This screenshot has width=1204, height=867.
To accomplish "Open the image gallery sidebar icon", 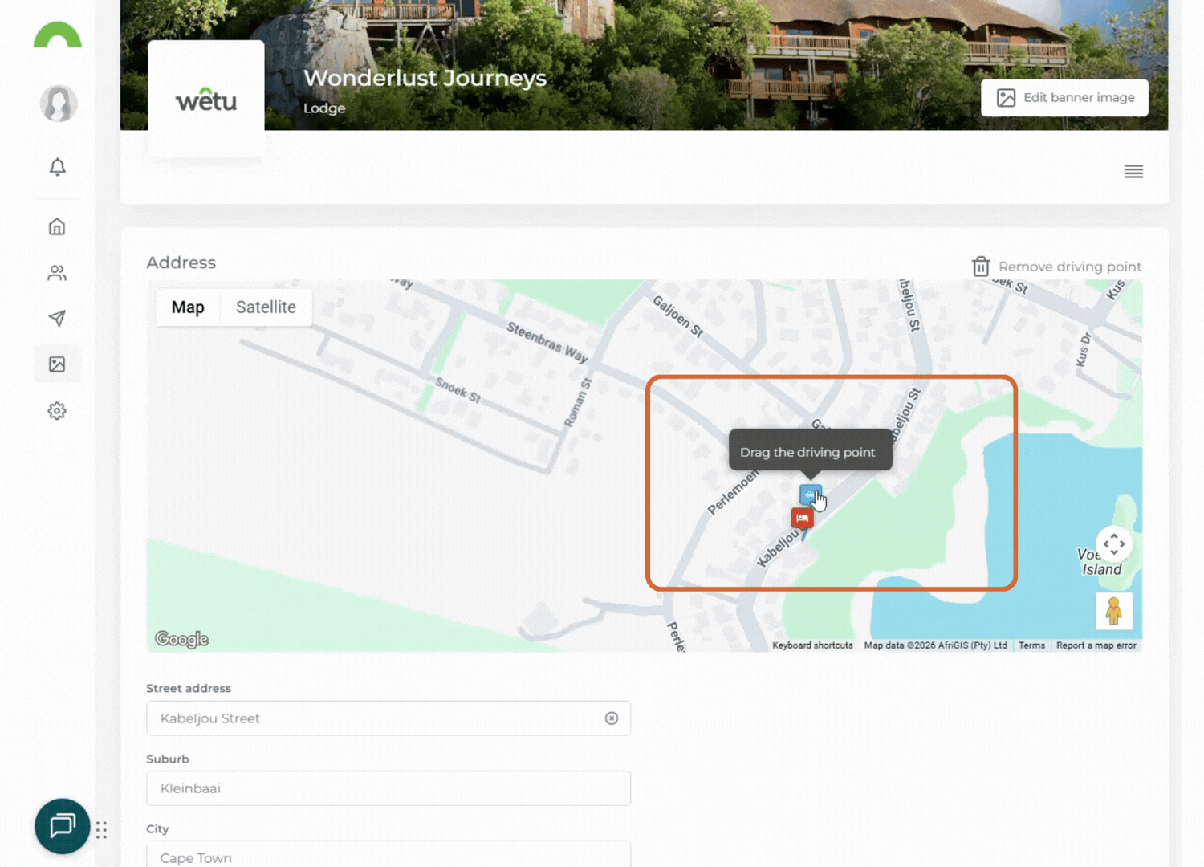I will click(x=57, y=364).
